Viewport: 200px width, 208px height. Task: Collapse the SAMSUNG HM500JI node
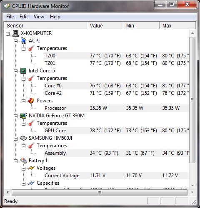(x=15, y=139)
